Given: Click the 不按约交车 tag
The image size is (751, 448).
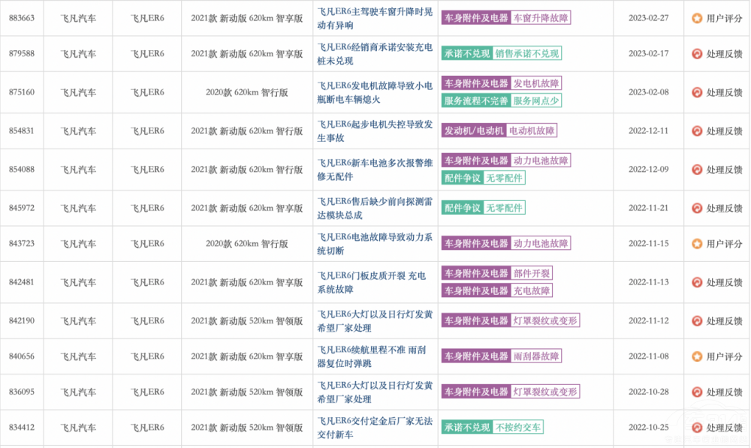Looking at the screenshot, I should (x=518, y=428).
